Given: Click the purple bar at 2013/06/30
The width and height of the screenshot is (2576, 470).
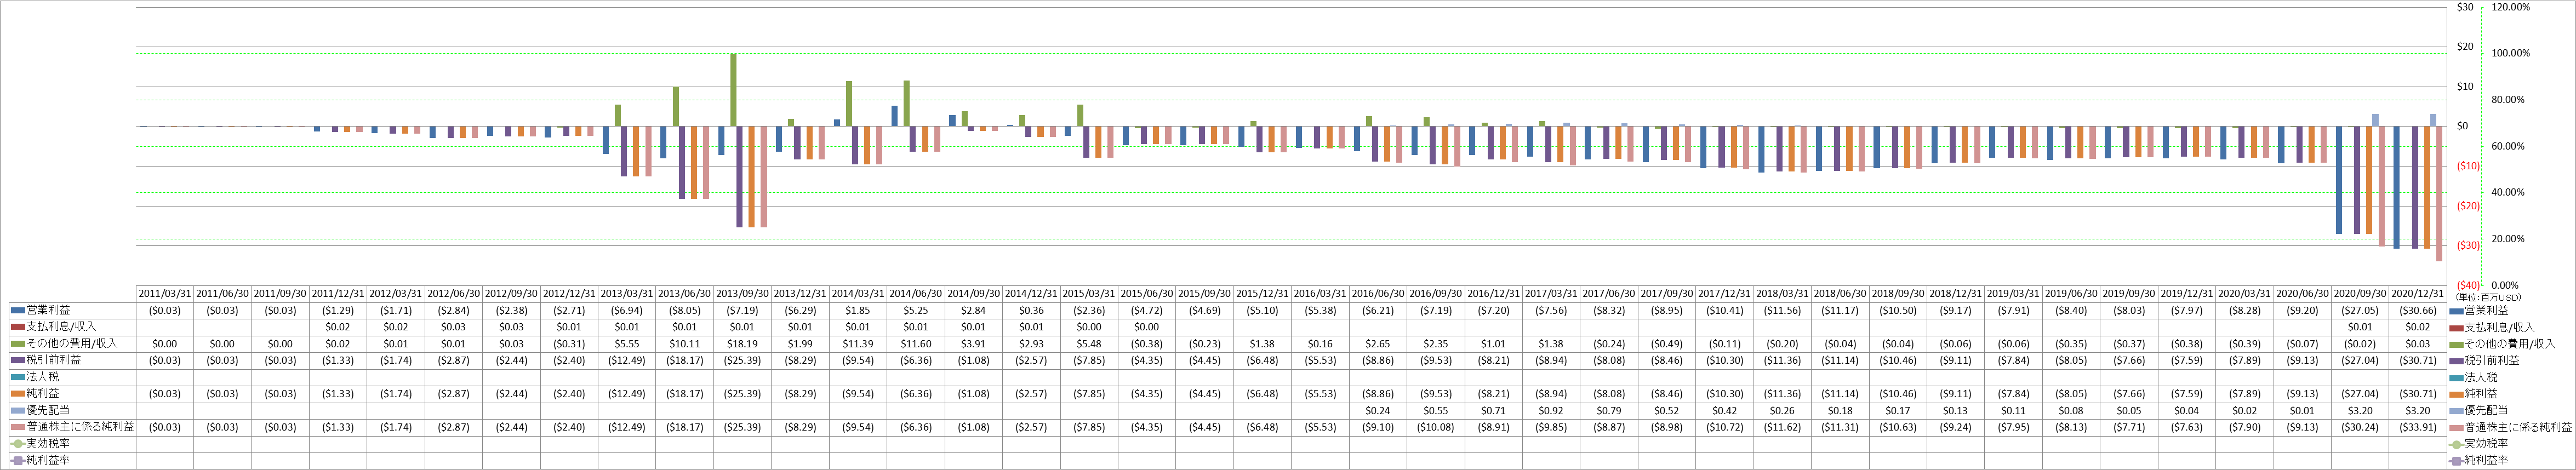Looking at the screenshot, I should click(682, 162).
